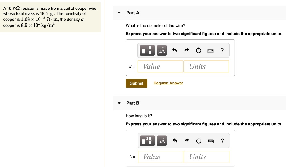Collapse the Part B section
This screenshot has height=167, width=286.
119,103
